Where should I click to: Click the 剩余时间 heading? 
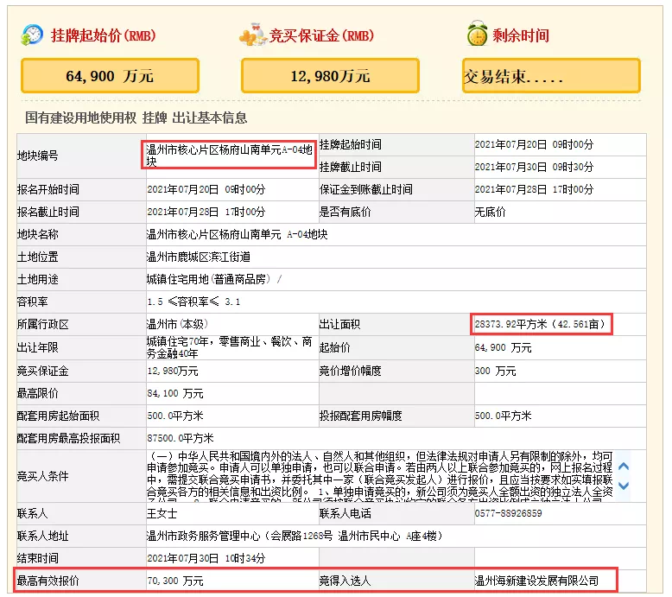(x=521, y=36)
